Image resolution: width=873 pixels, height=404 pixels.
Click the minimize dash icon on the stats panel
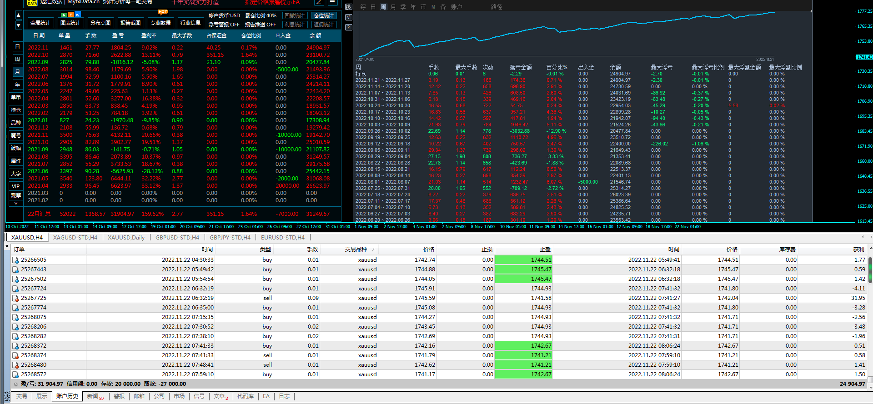pos(332,2)
